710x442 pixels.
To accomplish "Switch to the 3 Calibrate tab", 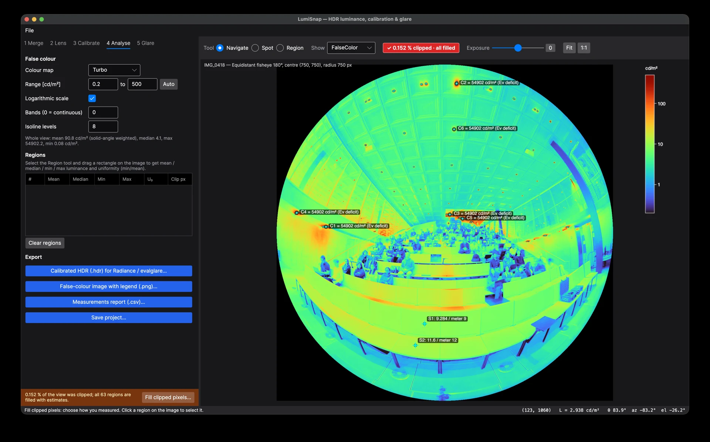I will click(86, 43).
